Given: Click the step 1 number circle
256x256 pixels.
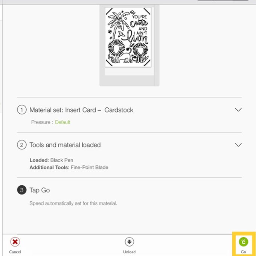Looking at the screenshot, I should (x=22, y=110).
